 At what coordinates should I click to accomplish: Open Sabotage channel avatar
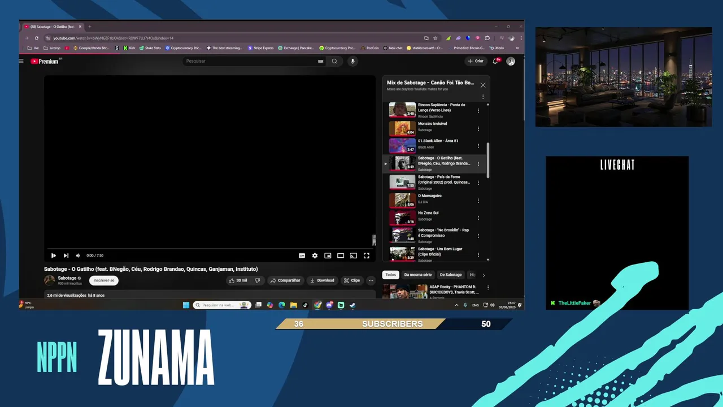coord(50,280)
